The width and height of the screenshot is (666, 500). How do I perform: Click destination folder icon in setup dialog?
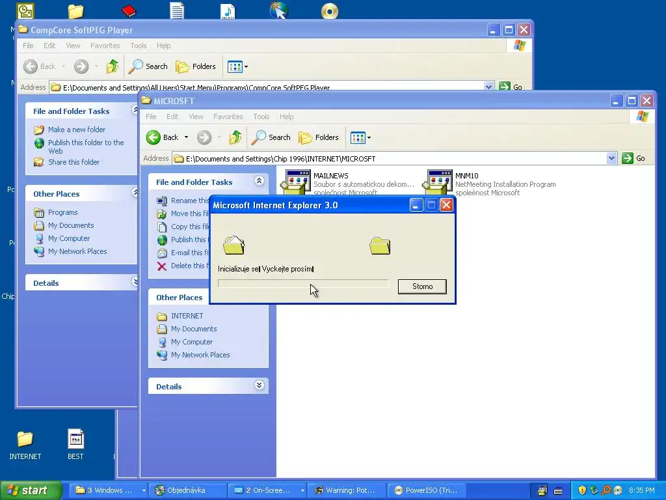coord(380,245)
